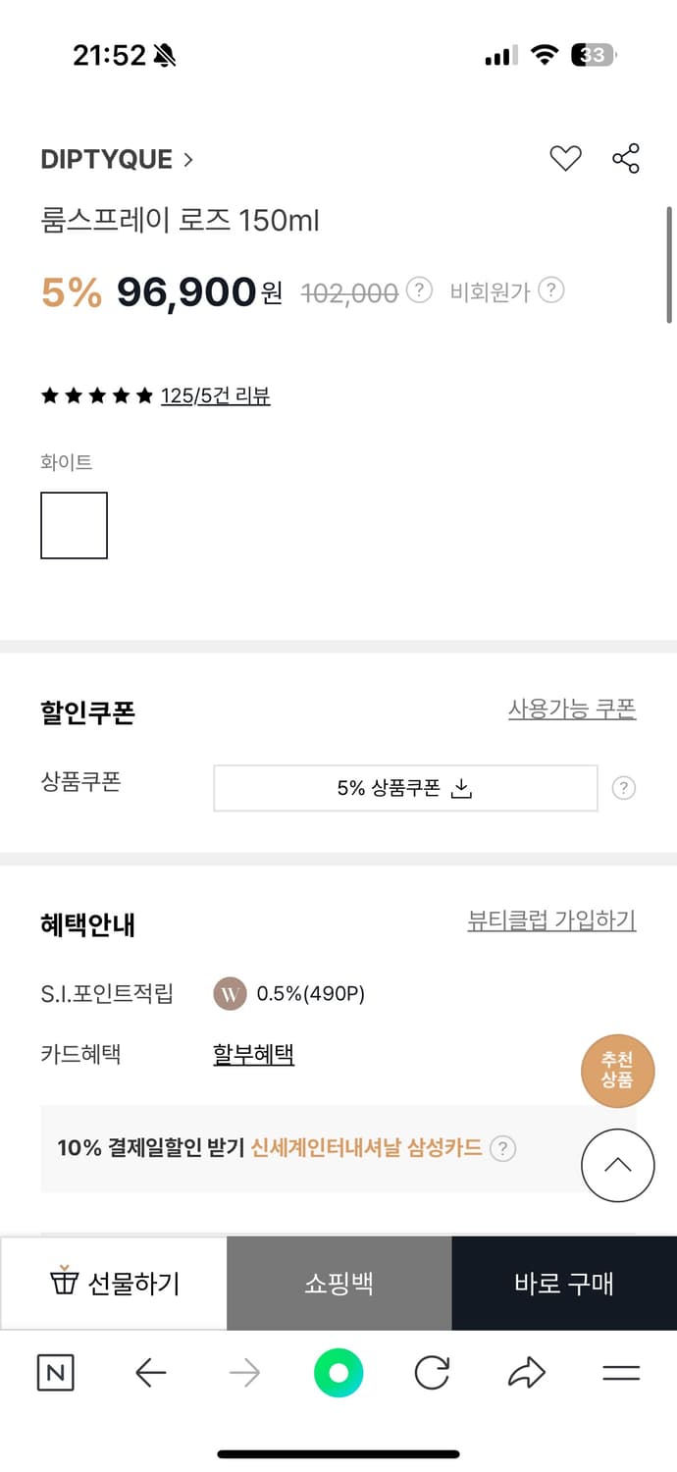Image resolution: width=677 pixels, height=1472 pixels.
Task: Download the 5% 상품쿠폰 coupon
Action: point(405,788)
